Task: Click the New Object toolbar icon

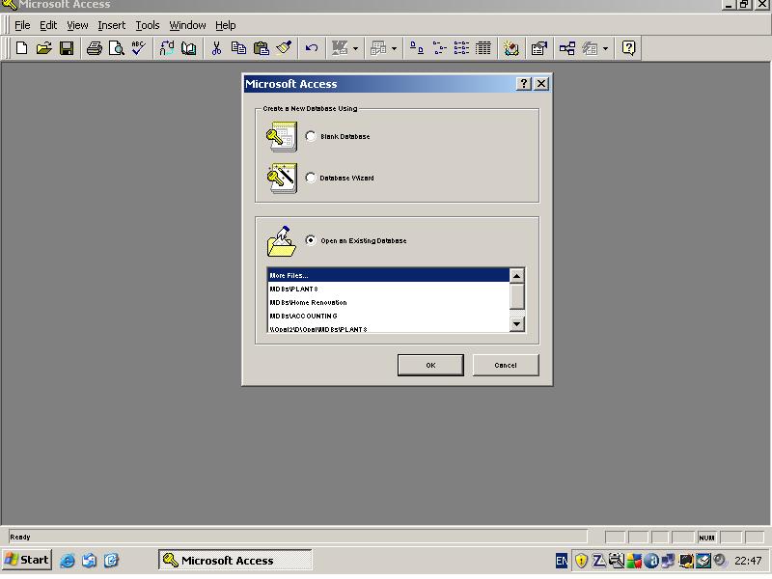Action: coord(590,48)
